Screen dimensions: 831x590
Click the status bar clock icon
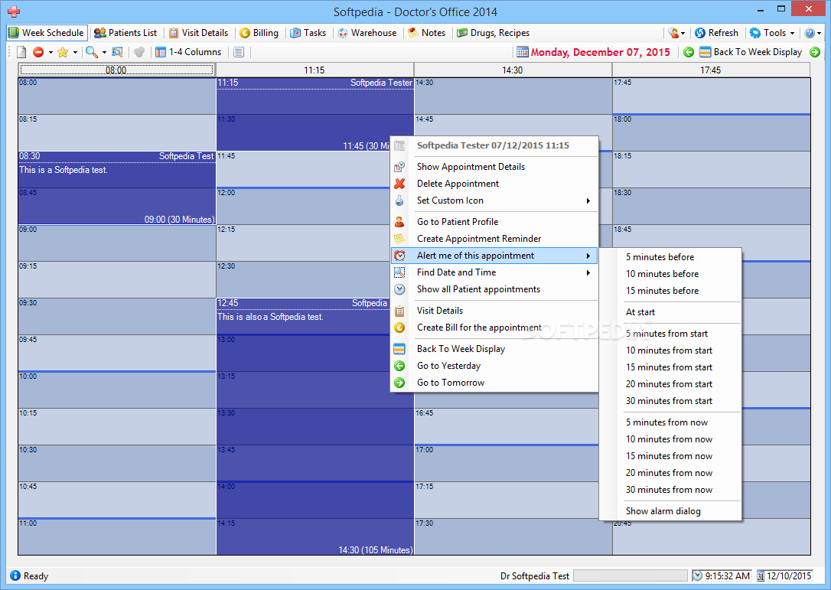pyautogui.click(x=697, y=575)
